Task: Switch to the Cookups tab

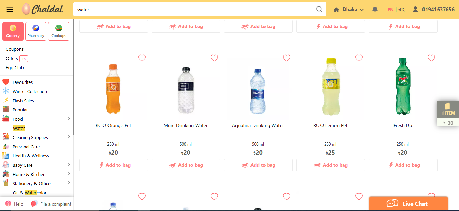Action: click(x=59, y=31)
